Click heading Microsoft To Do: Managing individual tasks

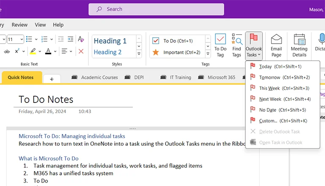pyautogui.click(x=72, y=136)
